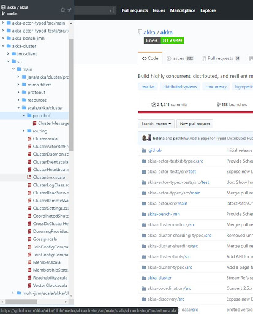This screenshot has height=314, width=253.
Task: Switch to the Code tab
Action: tap(150, 58)
